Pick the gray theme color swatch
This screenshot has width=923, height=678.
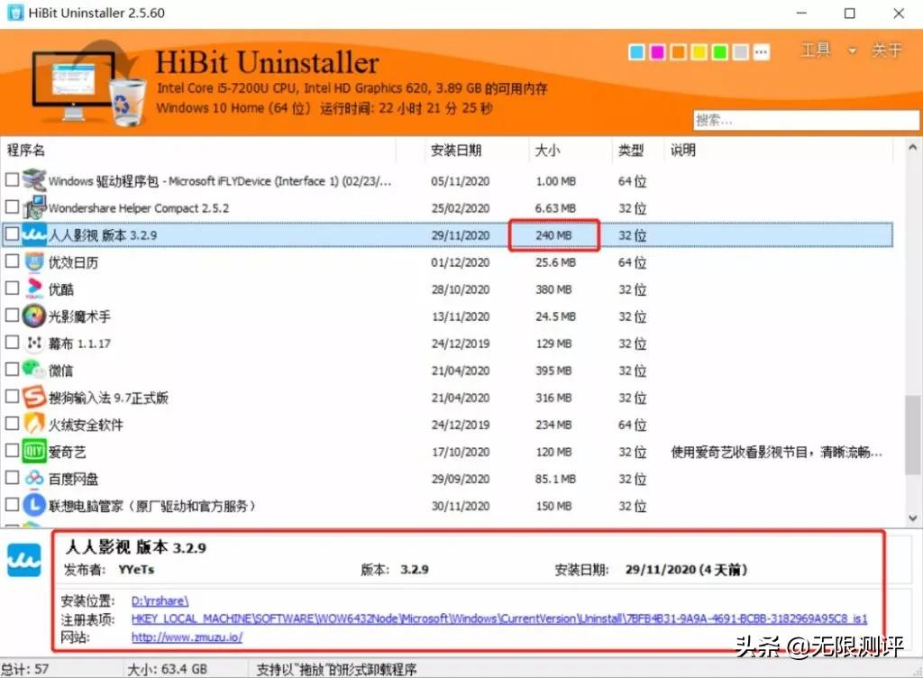(741, 52)
